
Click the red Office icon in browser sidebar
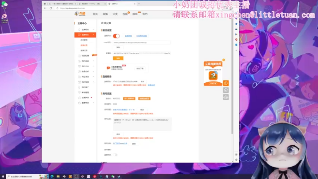[236, 39]
